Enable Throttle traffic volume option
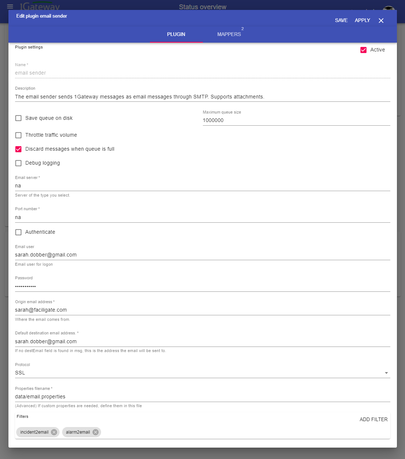 click(x=18, y=135)
